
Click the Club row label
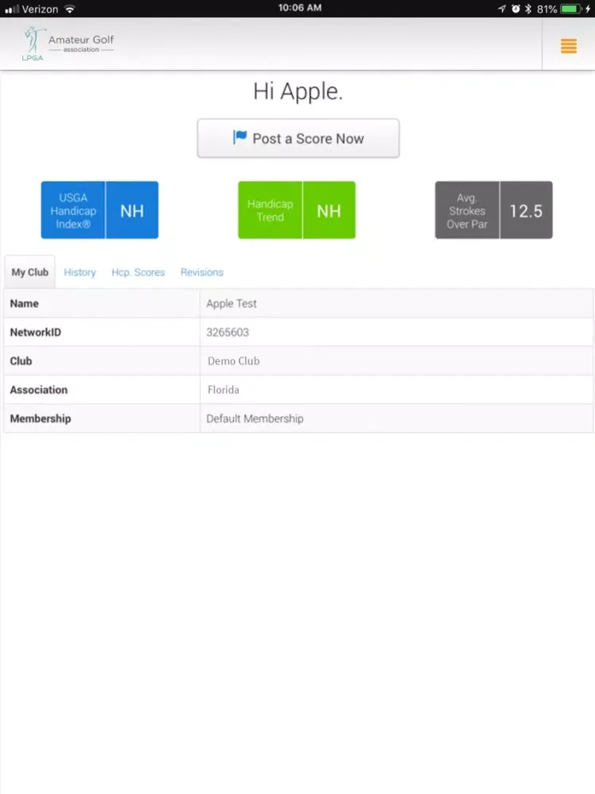point(21,361)
